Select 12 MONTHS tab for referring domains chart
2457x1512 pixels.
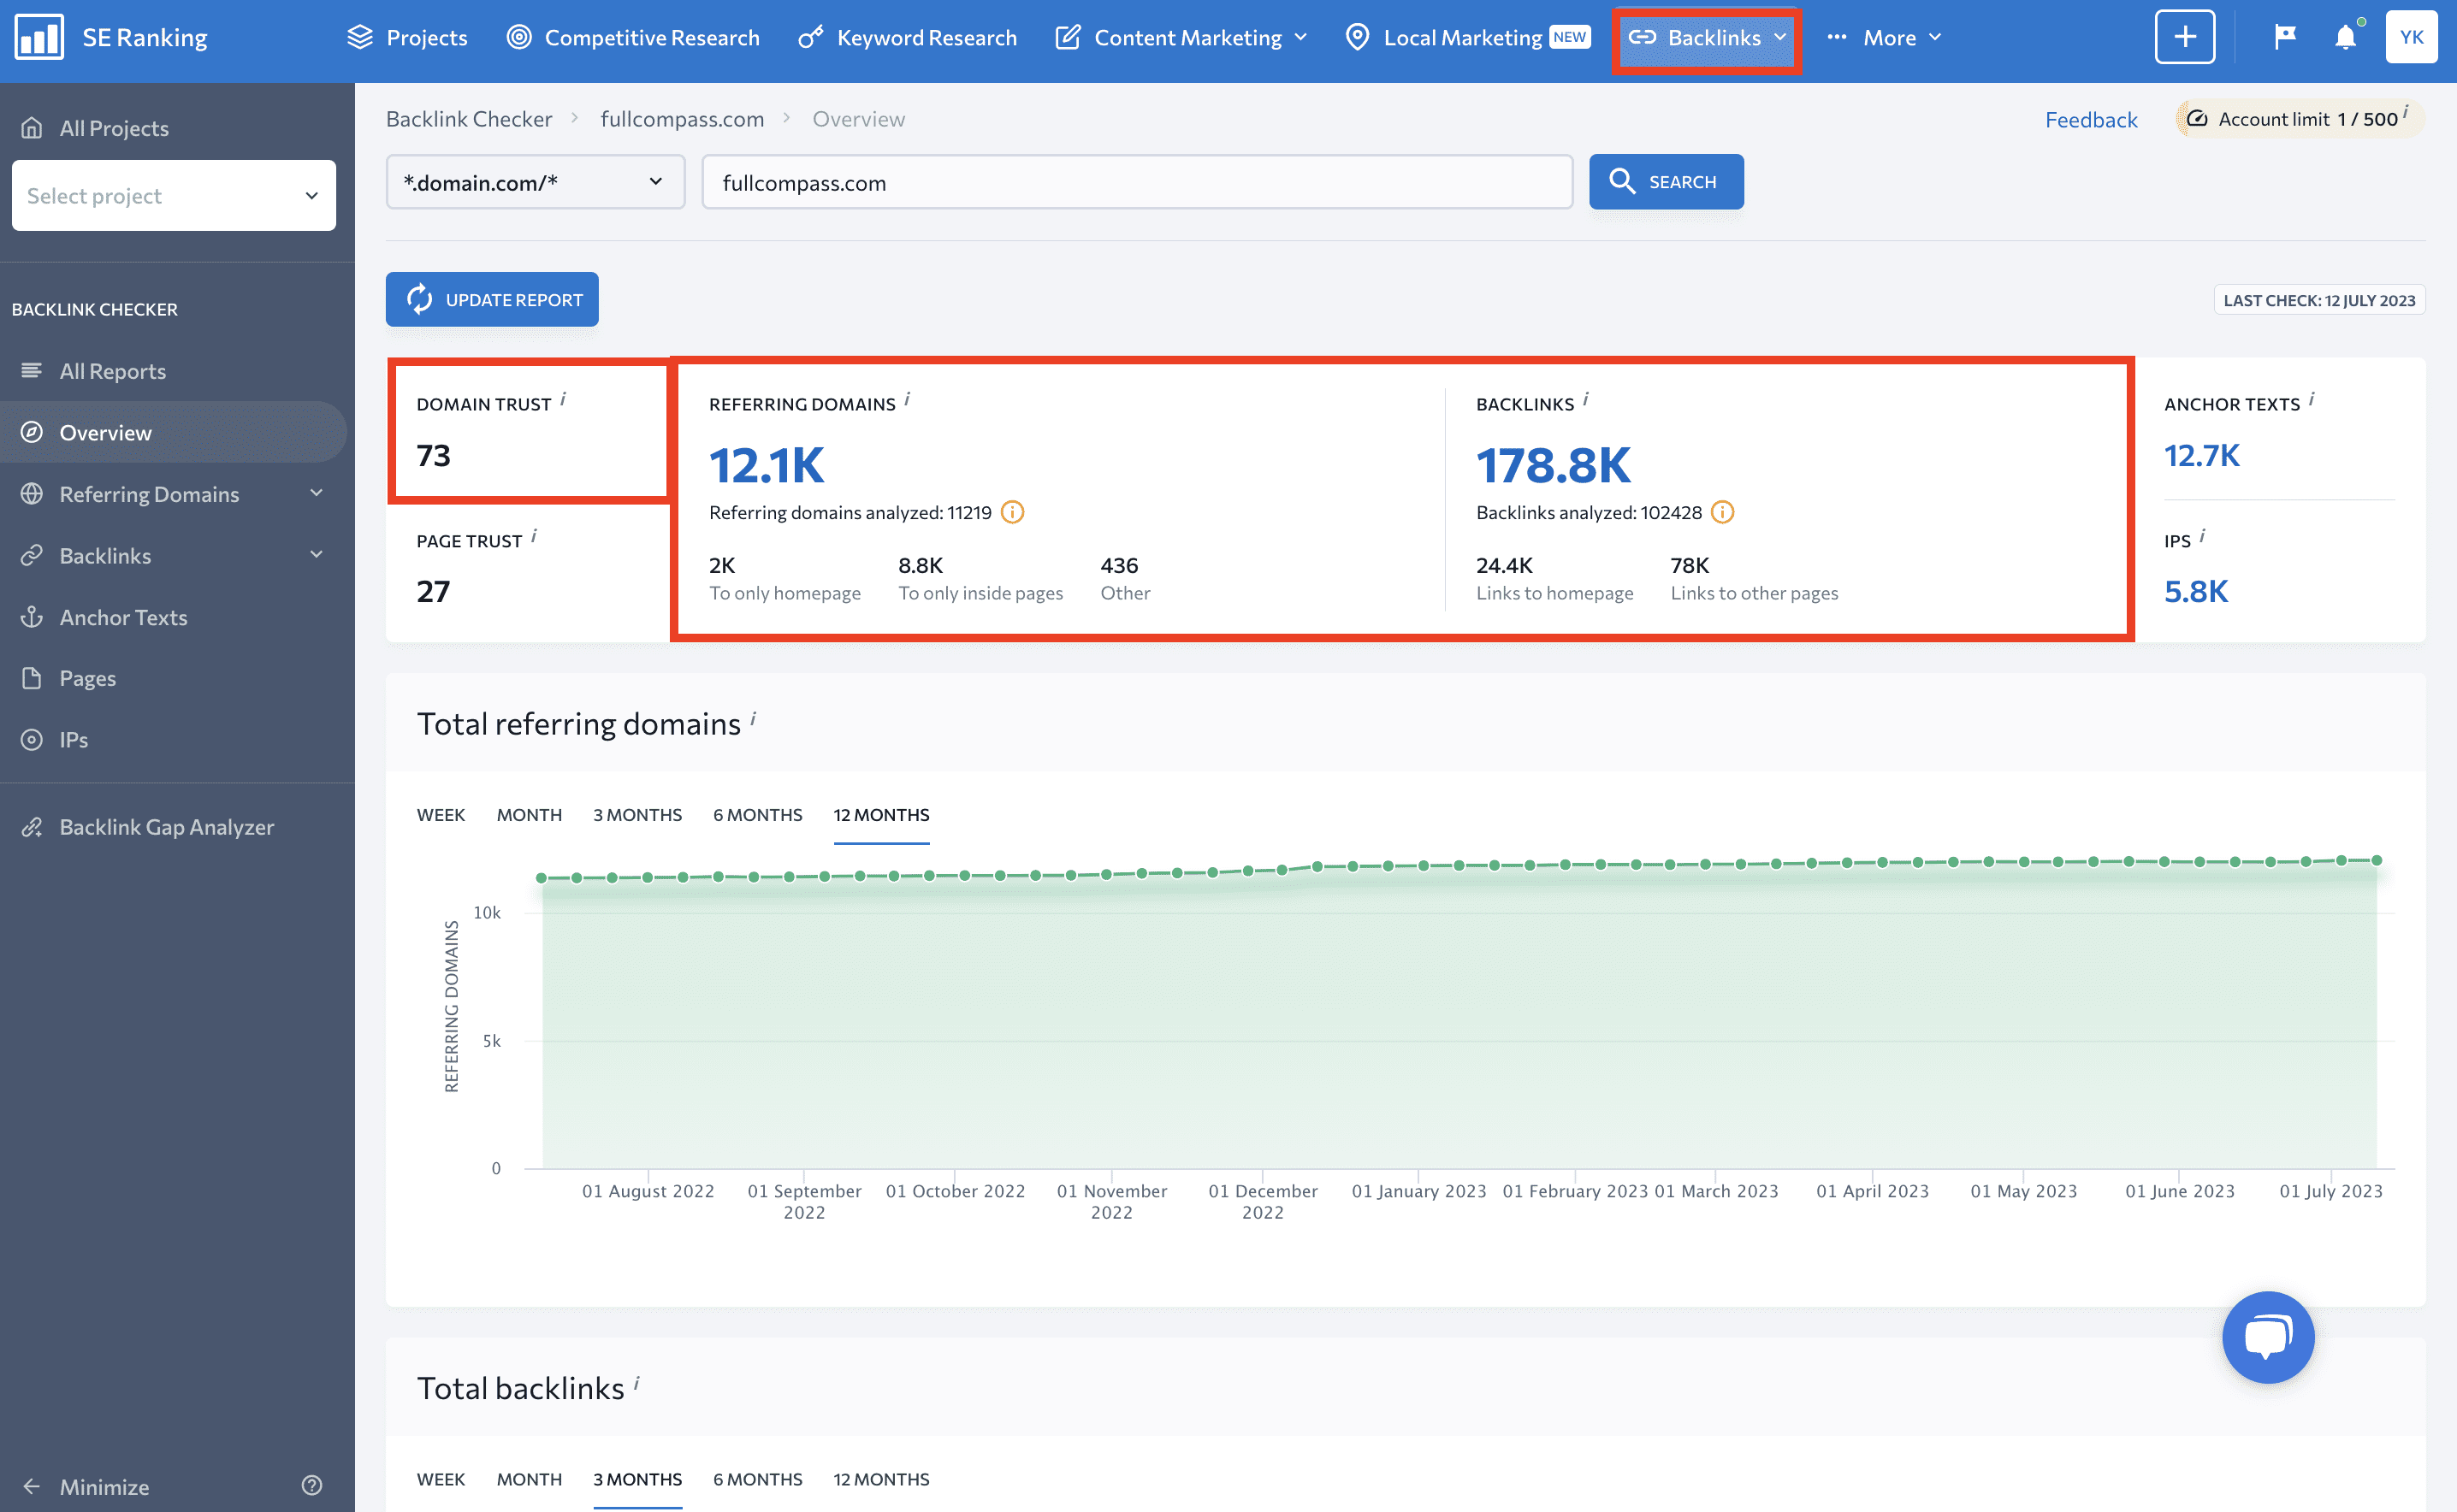(881, 815)
